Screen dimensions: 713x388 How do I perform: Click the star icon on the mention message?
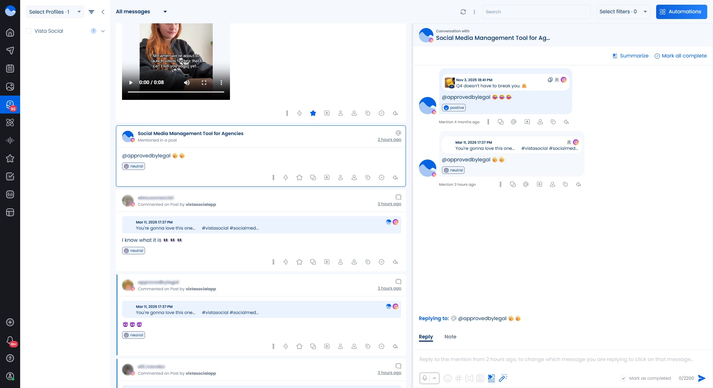tap(299, 177)
